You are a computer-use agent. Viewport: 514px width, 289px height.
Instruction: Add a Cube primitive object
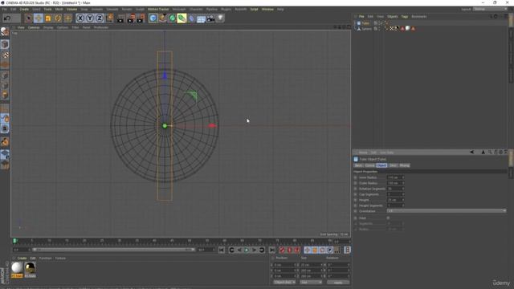pos(153,18)
